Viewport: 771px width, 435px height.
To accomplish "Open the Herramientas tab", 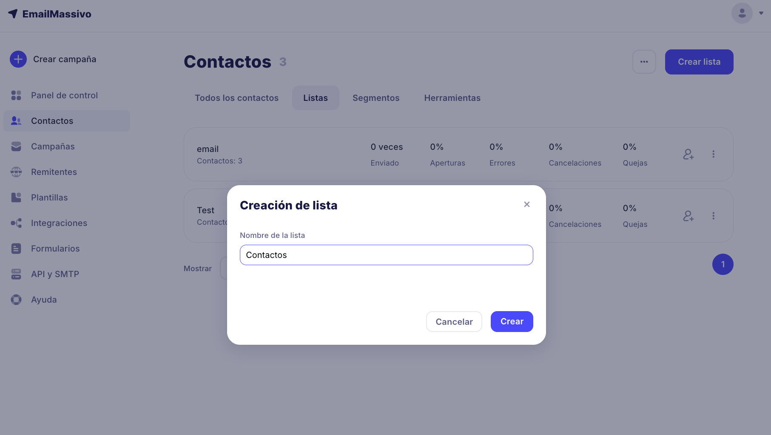I will point(452,98).
